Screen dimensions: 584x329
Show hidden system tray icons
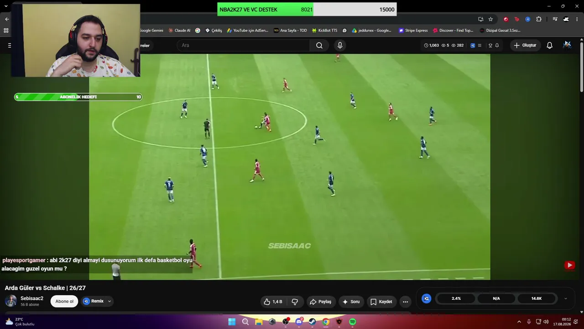[x=519, y=322]
